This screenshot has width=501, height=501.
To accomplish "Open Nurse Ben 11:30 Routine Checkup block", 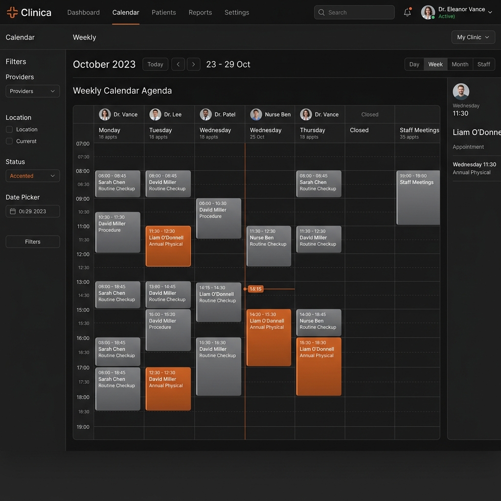I will click(269, 246).
